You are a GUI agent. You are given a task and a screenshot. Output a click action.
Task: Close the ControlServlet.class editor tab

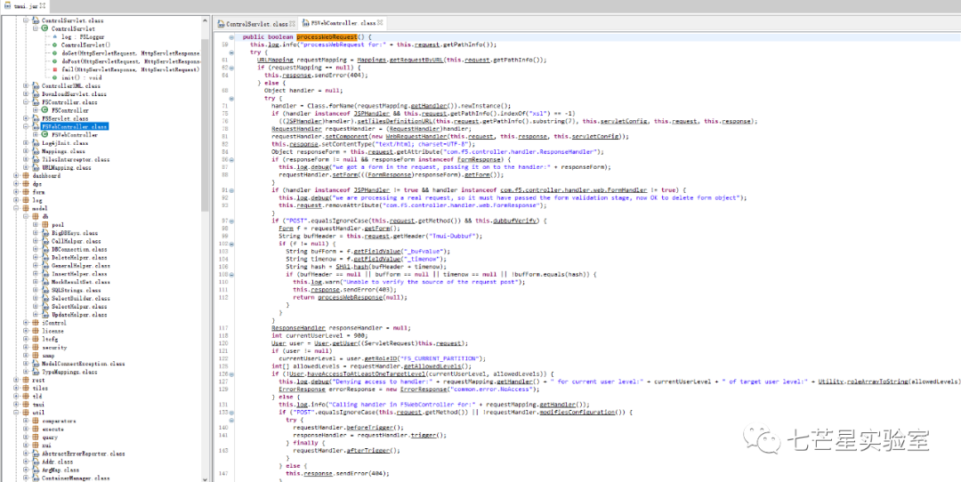coord(293,23)
